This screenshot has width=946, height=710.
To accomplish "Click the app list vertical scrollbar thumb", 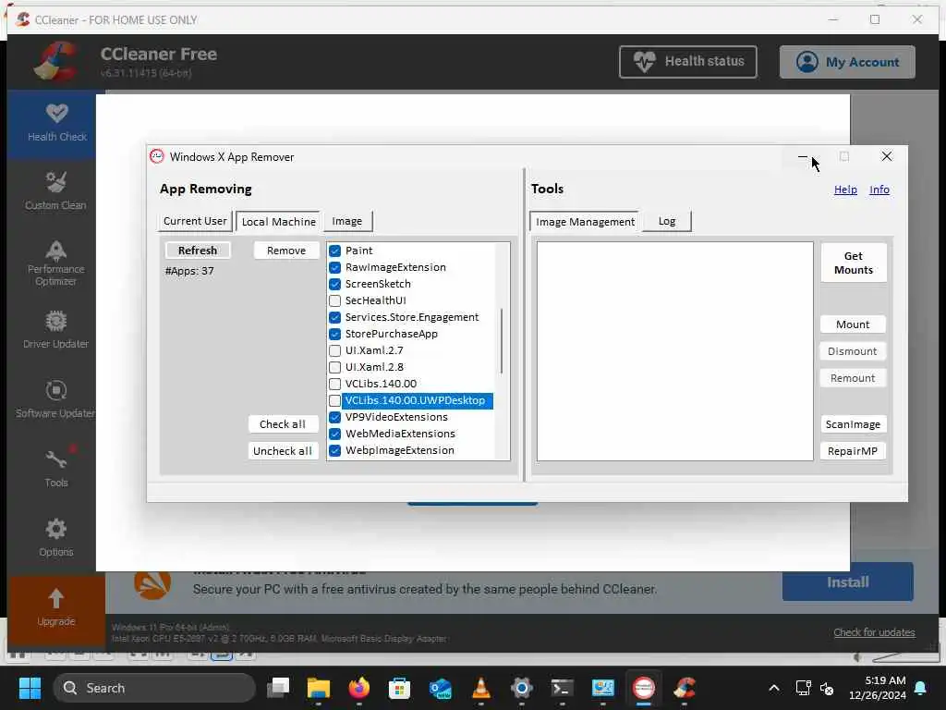I will (x=502, y=341).
